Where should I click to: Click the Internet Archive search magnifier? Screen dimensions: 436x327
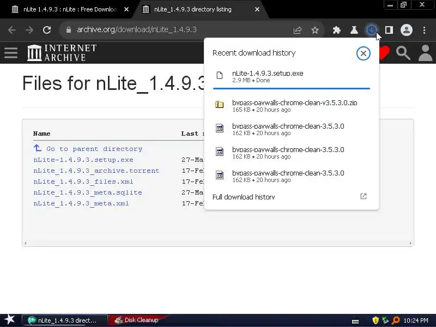403,53
